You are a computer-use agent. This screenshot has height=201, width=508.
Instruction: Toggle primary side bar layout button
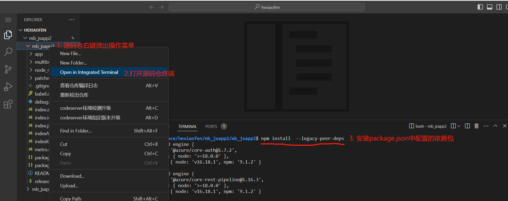[480, 7]
